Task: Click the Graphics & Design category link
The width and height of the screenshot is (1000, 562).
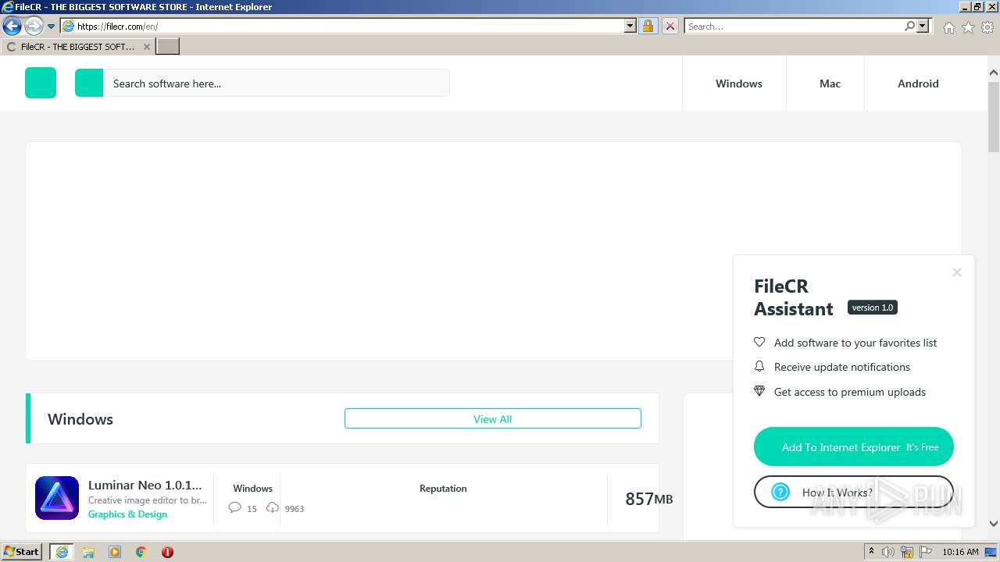Action: tap(127, 514)
